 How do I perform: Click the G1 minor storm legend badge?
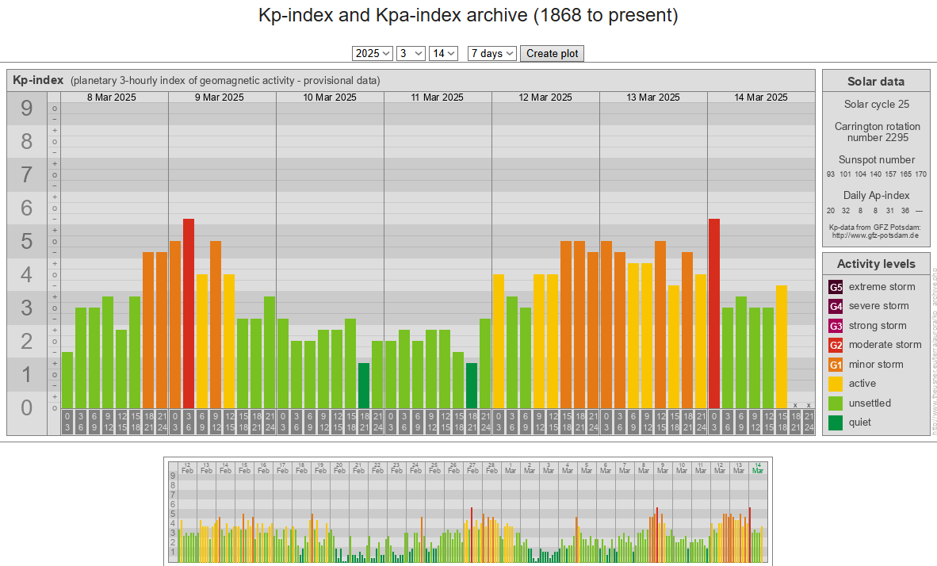tap(836, 365)
